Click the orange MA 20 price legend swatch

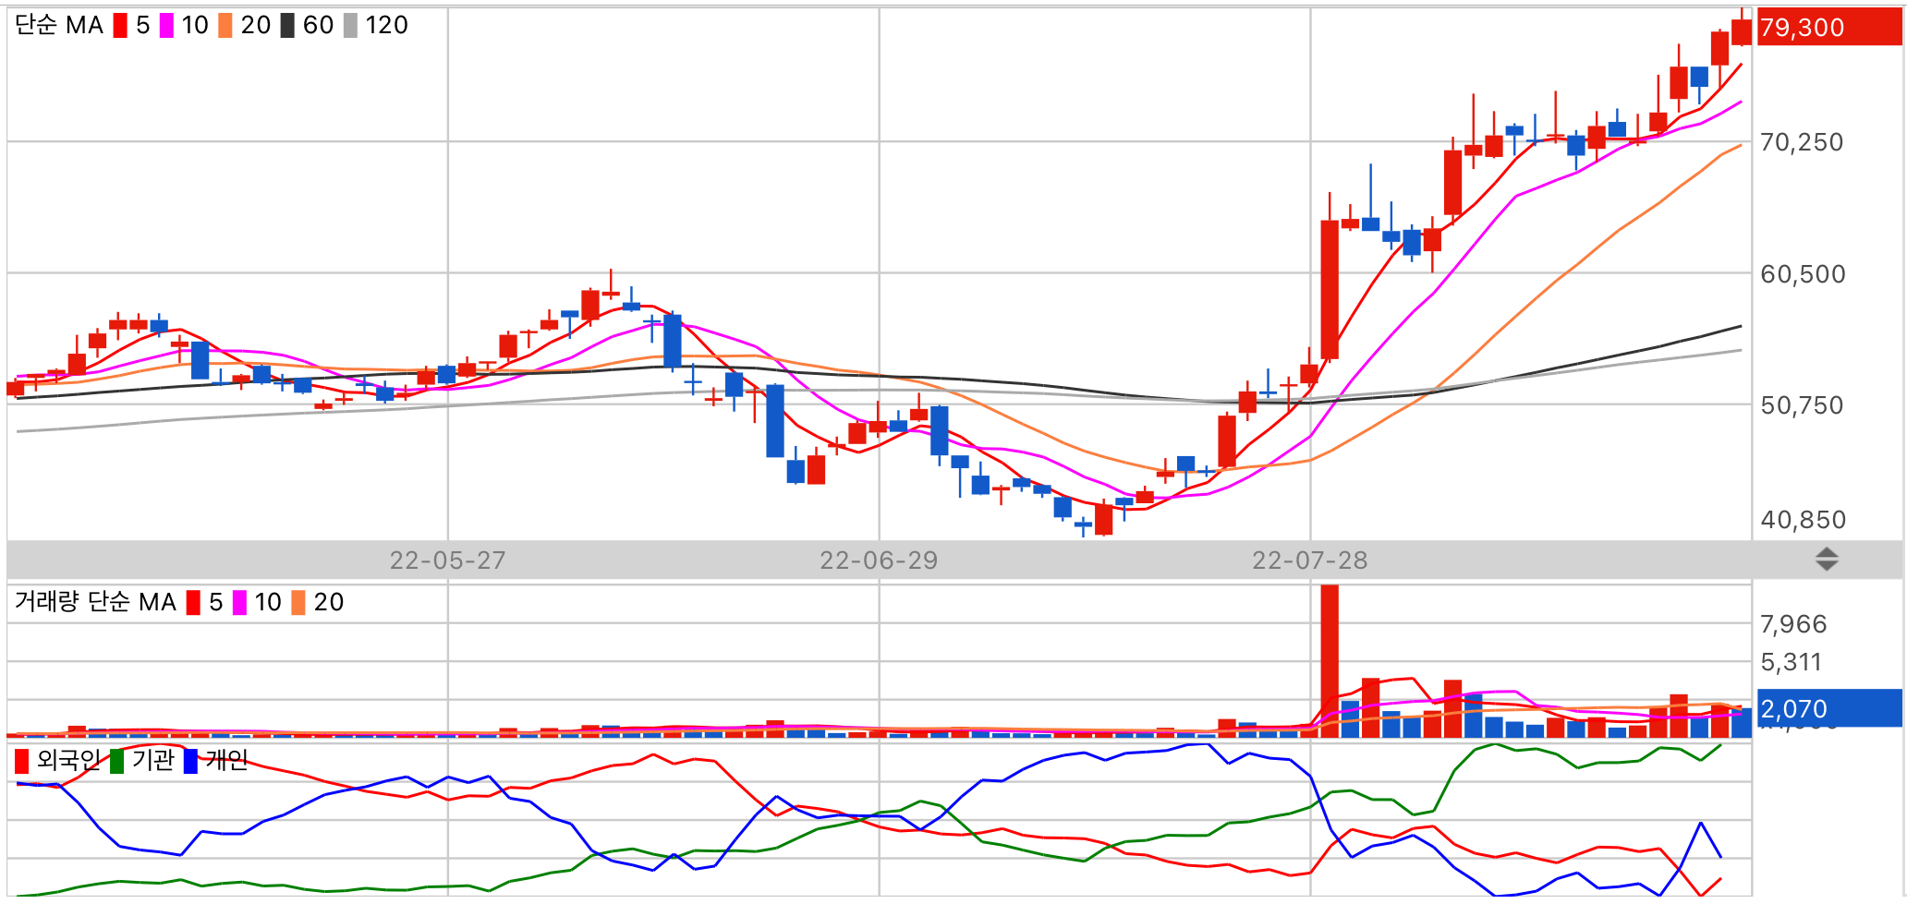(x=225, y=26)
